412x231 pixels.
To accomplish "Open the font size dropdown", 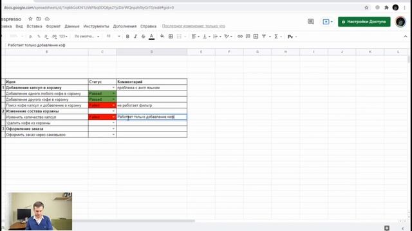I will coord(113,37).
